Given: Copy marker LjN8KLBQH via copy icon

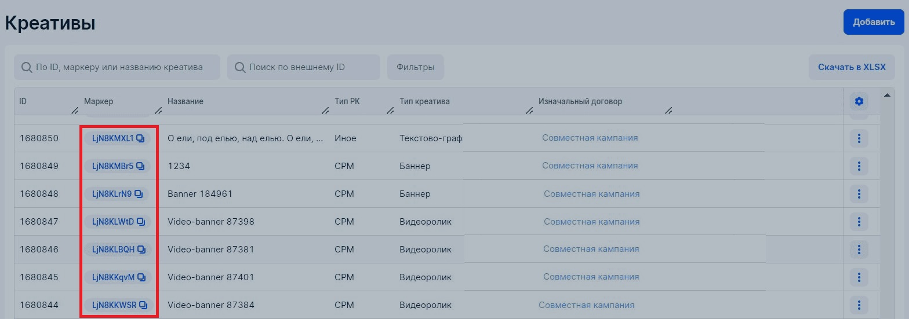Looking at the screenshot, I should click(141, 250).
